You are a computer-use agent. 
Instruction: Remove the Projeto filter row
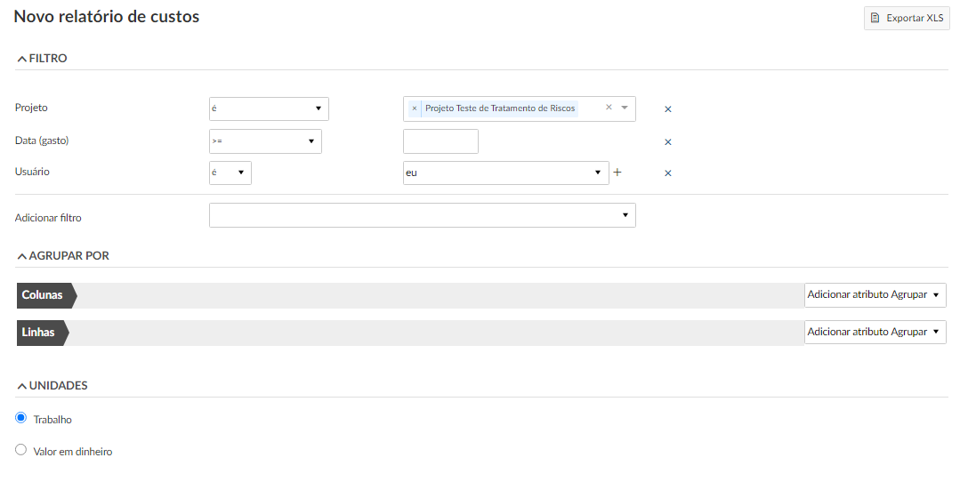point(668,109)
